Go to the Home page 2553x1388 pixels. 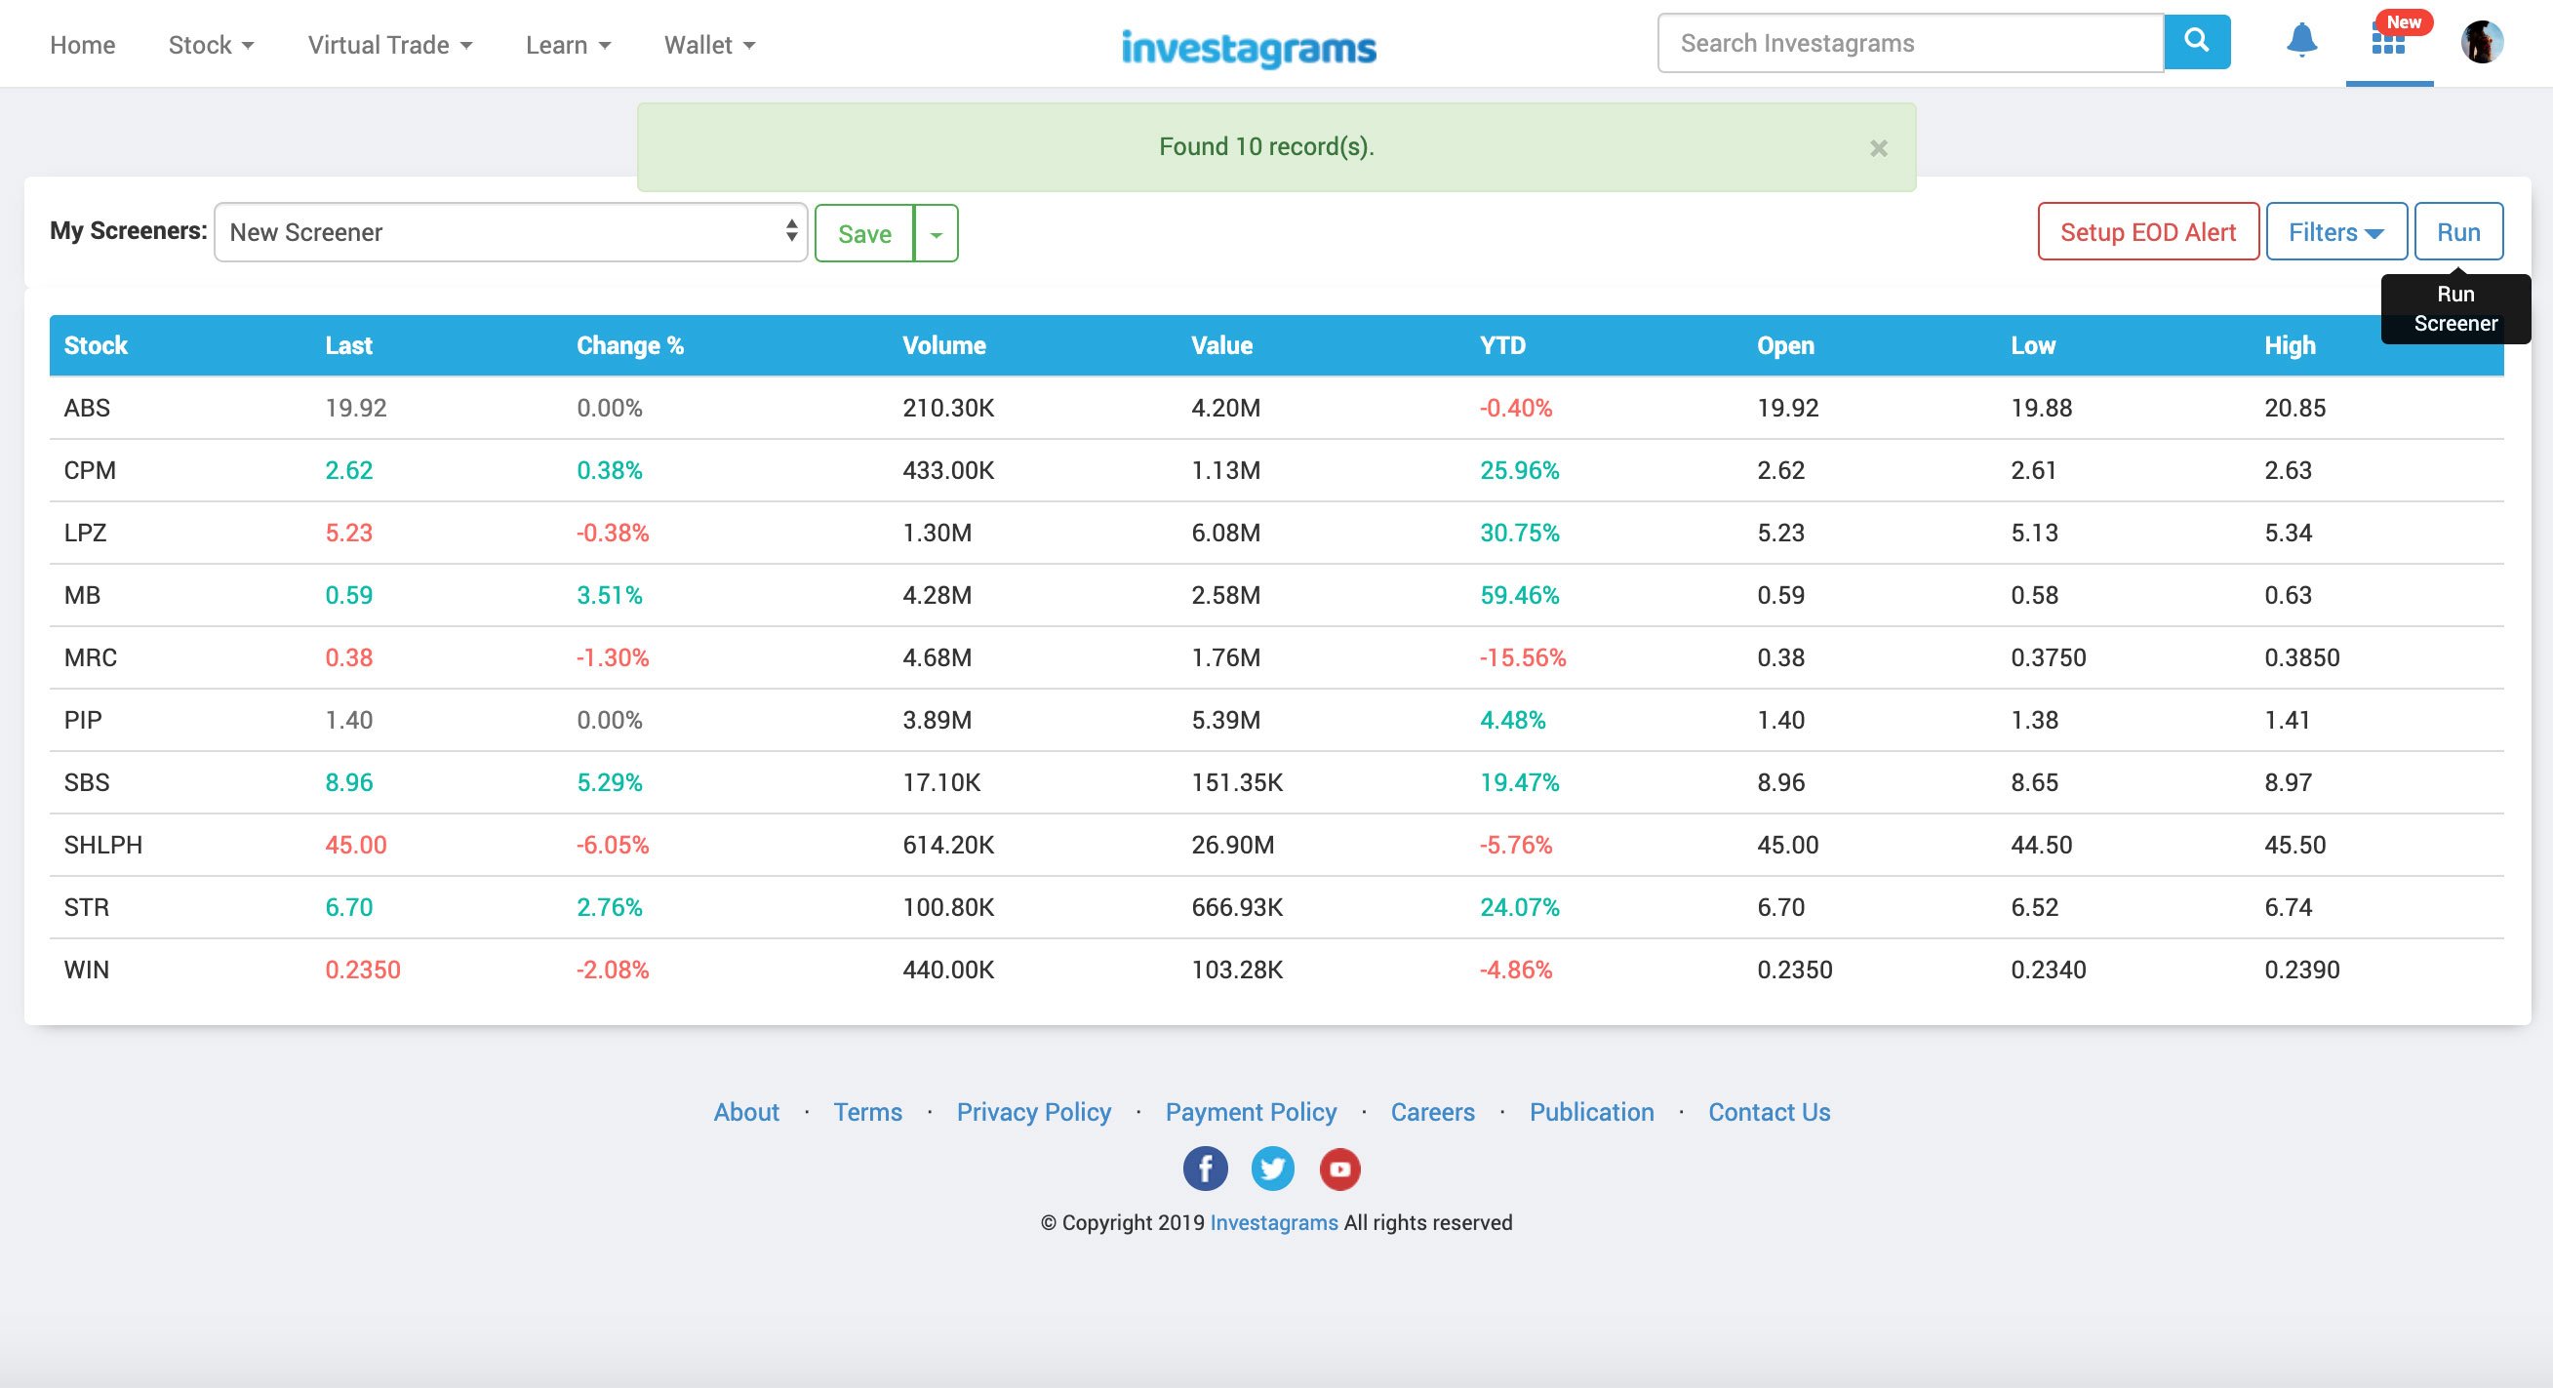[82, 45]
